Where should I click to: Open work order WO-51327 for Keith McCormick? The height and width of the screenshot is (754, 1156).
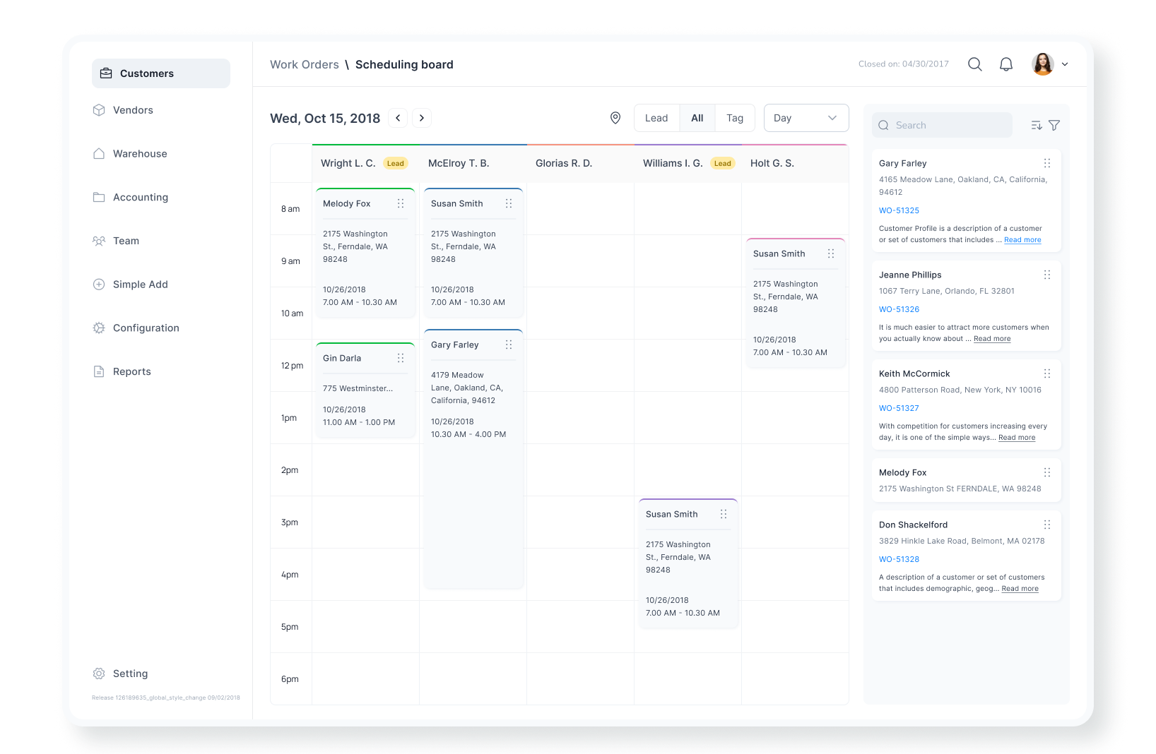[899, 408]
